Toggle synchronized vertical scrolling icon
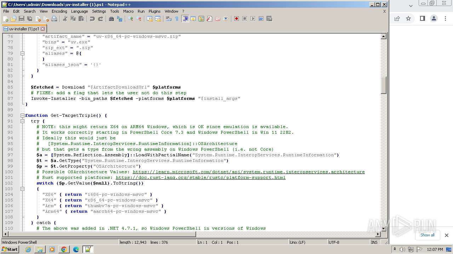The height and width of the screenshot is (254, 453). coord(150,19)
